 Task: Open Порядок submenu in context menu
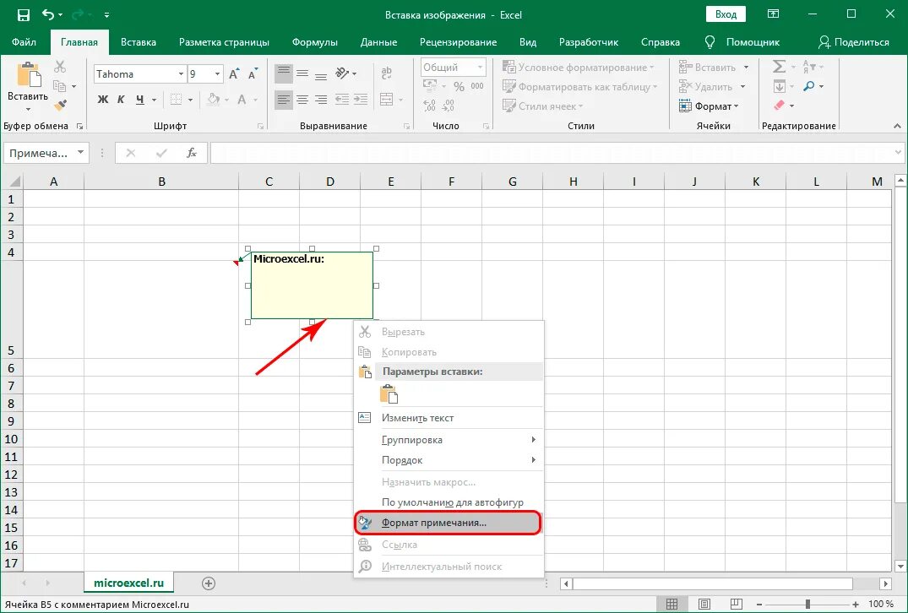449,460
